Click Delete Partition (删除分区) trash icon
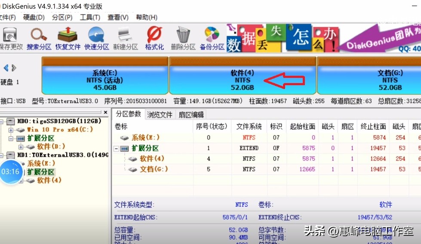 click(183, 39)
